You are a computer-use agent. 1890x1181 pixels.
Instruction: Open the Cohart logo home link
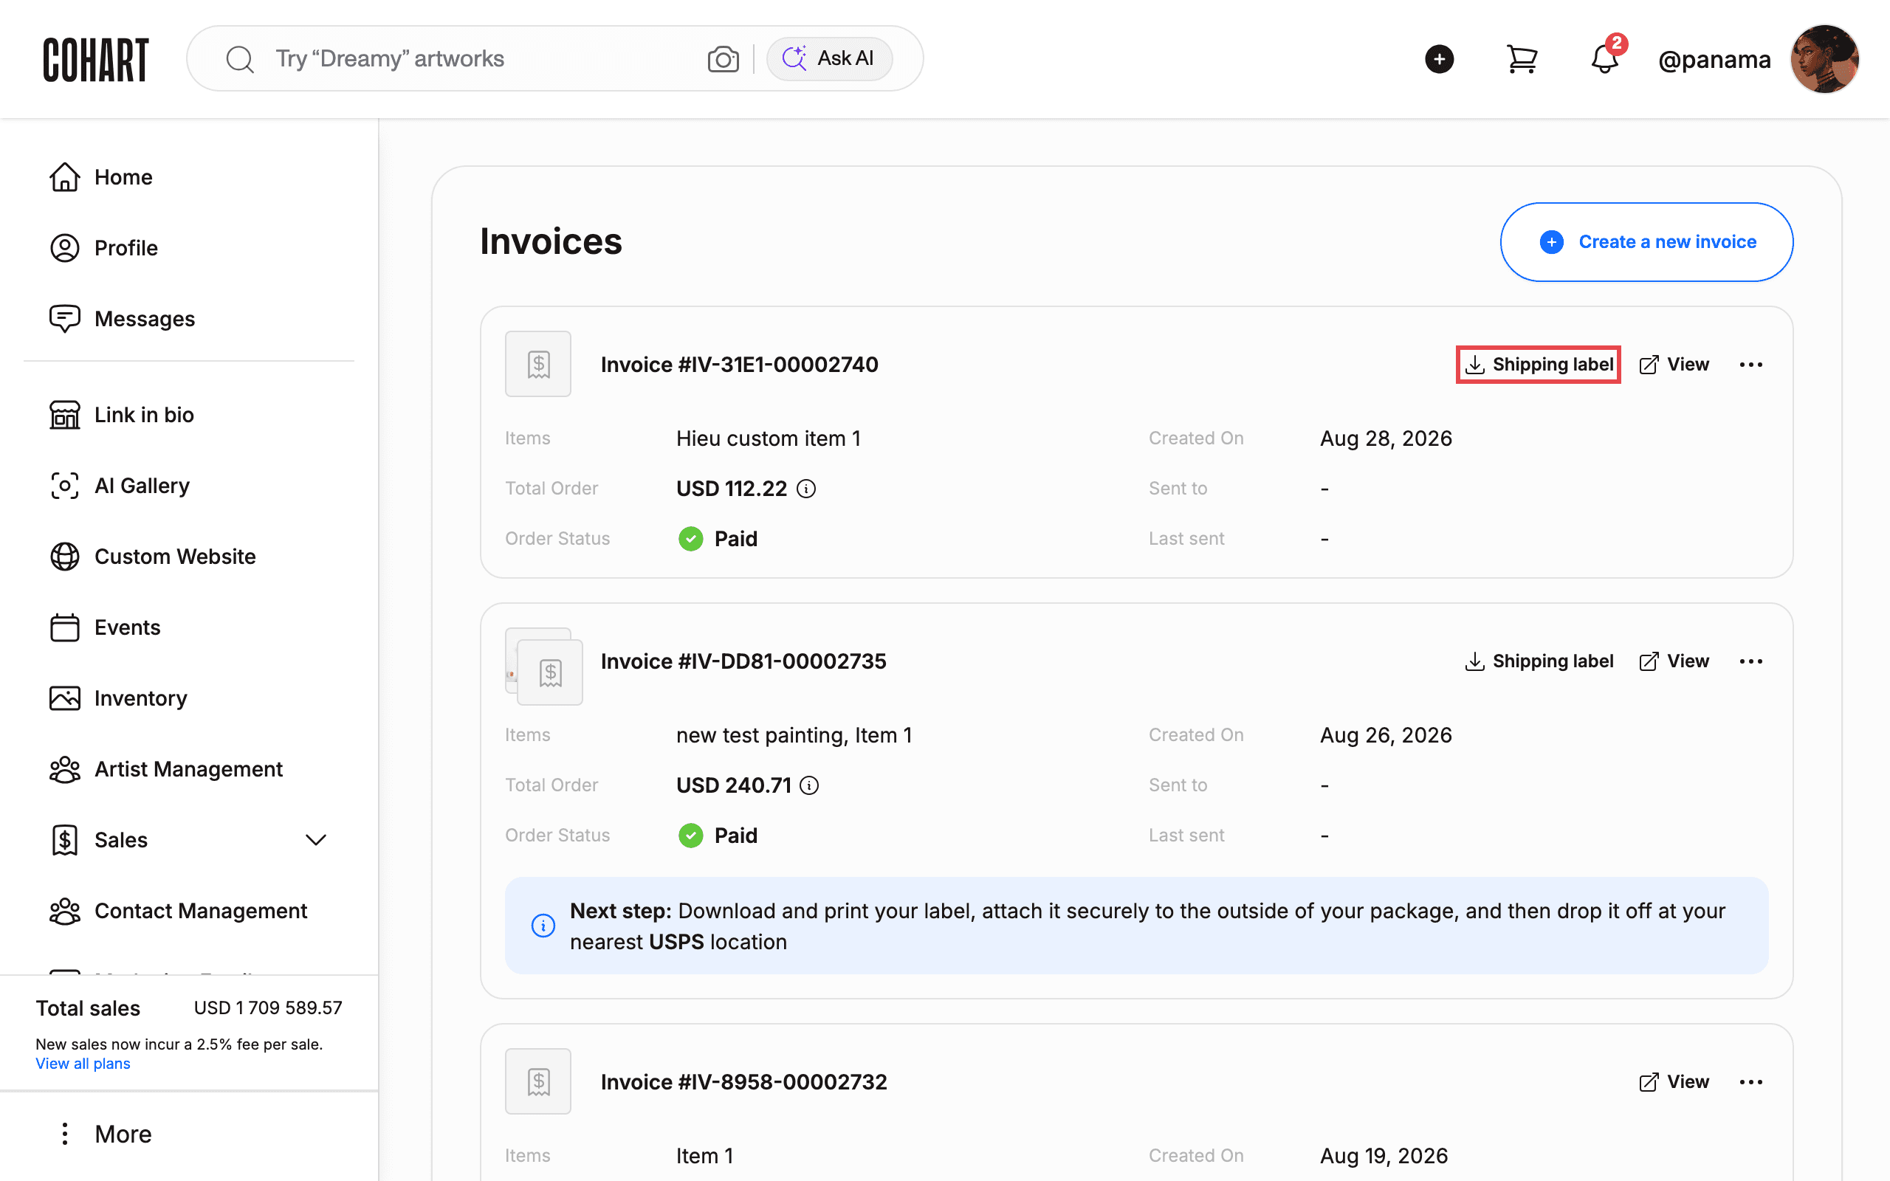click(95, 58)
